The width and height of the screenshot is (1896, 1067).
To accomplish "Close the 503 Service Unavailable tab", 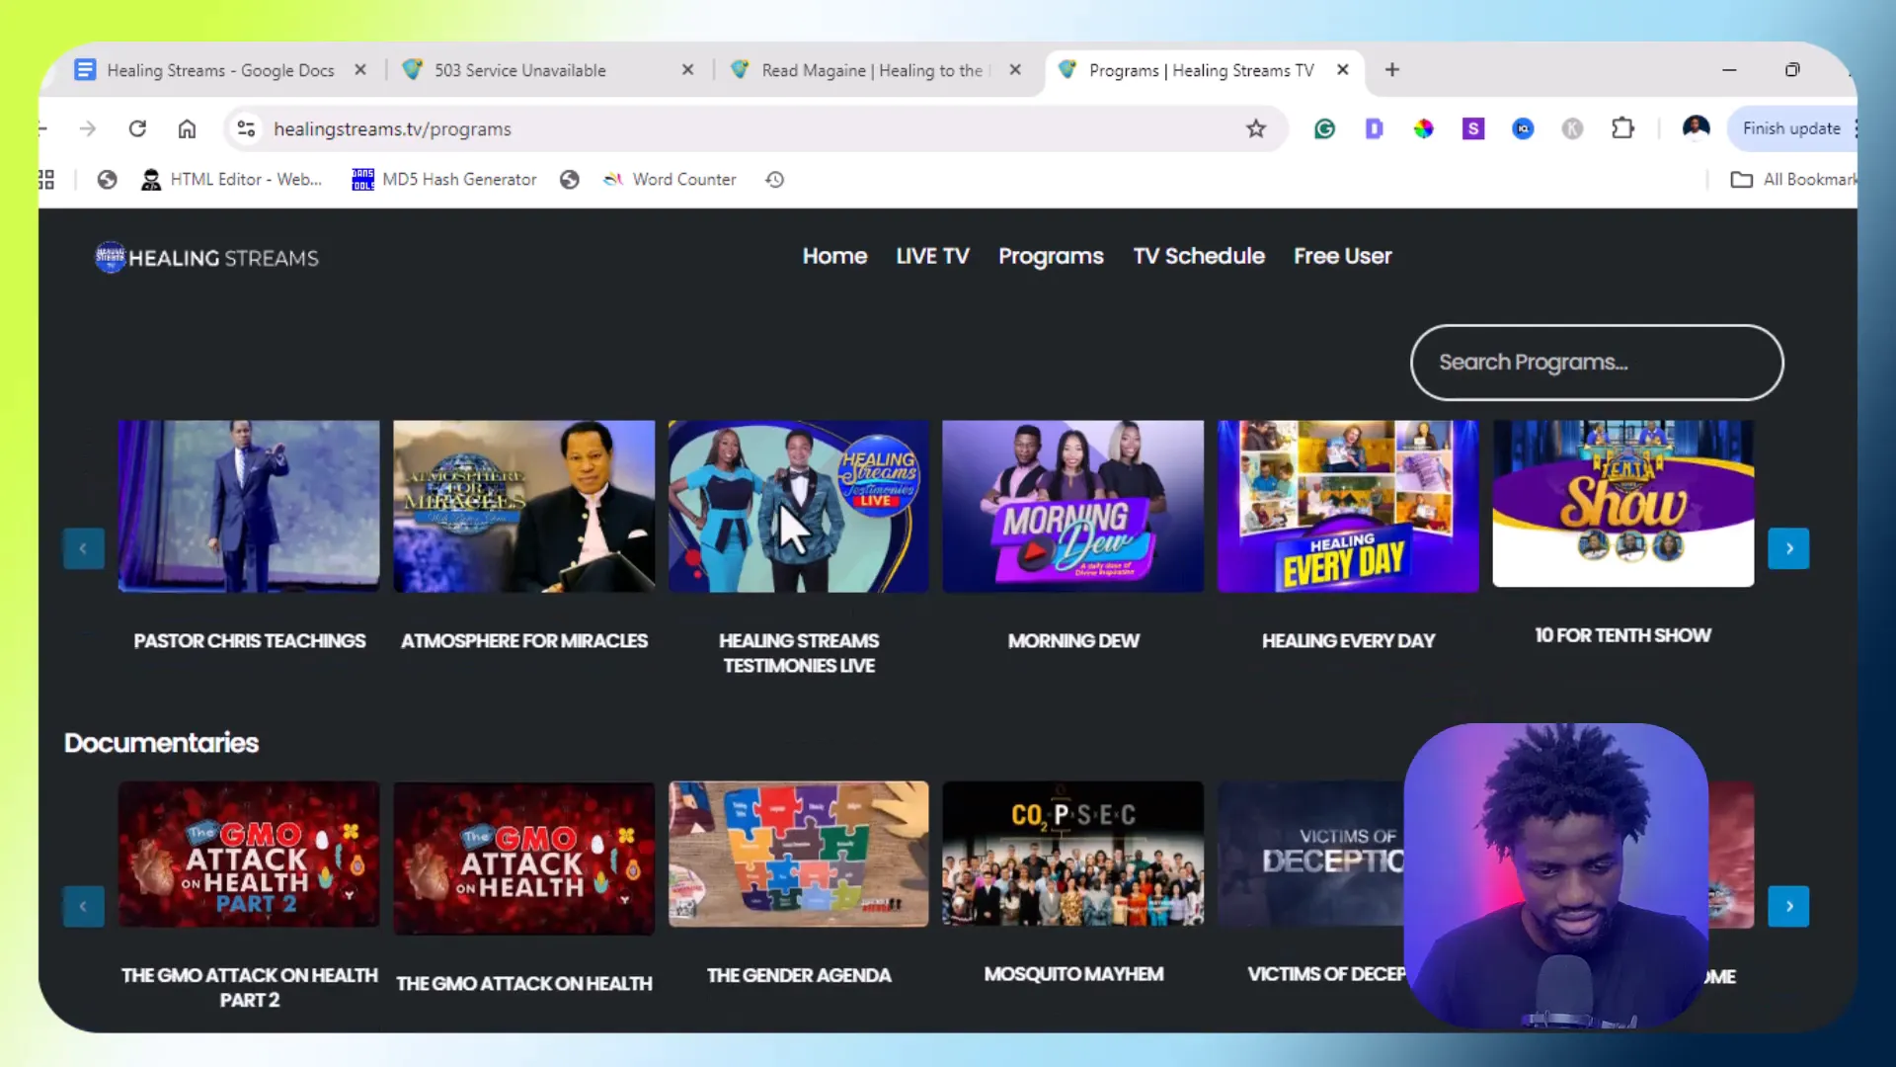I will (x=688, y=70).
